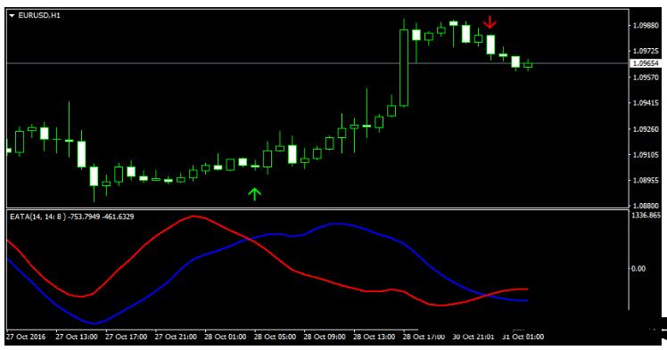Click the 0.00 indicator scale value
The image size is (667, 350).
click(x=638, y=268)
